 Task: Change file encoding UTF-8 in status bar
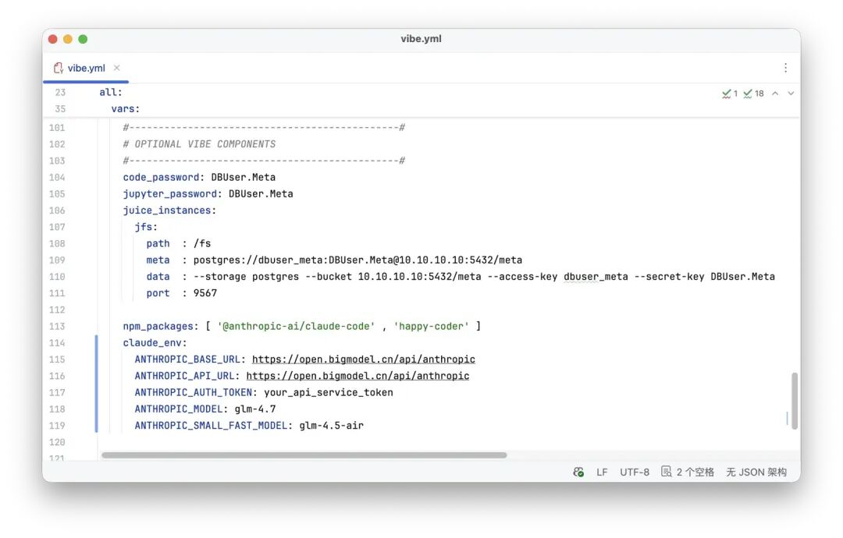(635, 472)
